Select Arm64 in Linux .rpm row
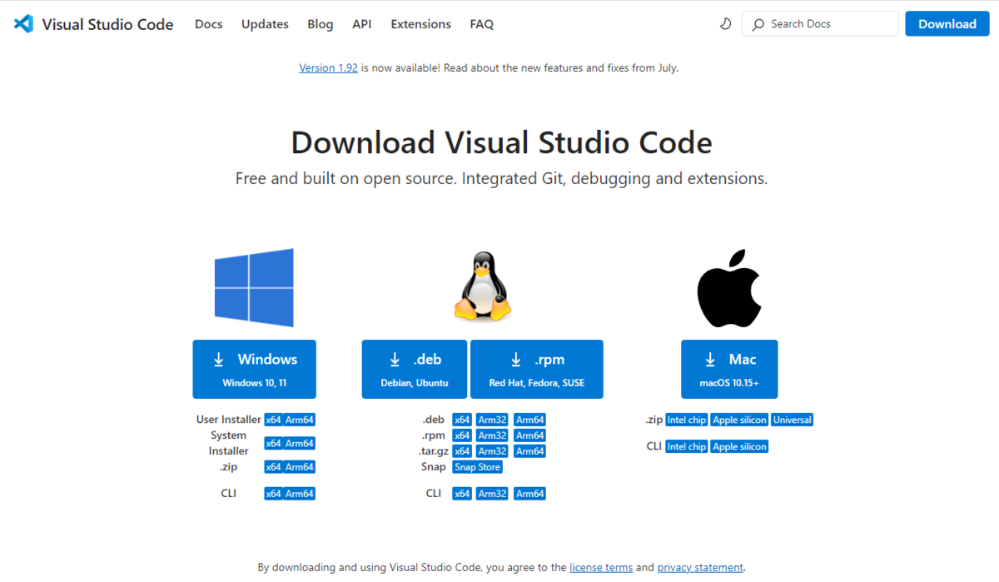 (x=529, y=435)
